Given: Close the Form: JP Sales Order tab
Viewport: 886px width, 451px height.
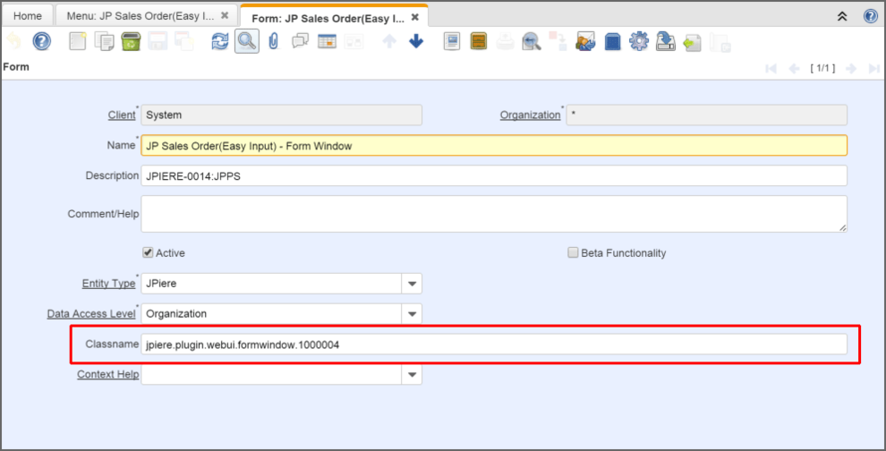Looking at the screenshot, I should tap(414, 17).
